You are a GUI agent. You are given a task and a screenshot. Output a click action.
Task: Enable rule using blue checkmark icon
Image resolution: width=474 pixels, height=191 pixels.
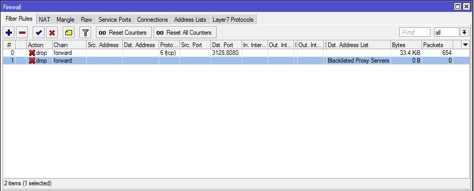39,33
